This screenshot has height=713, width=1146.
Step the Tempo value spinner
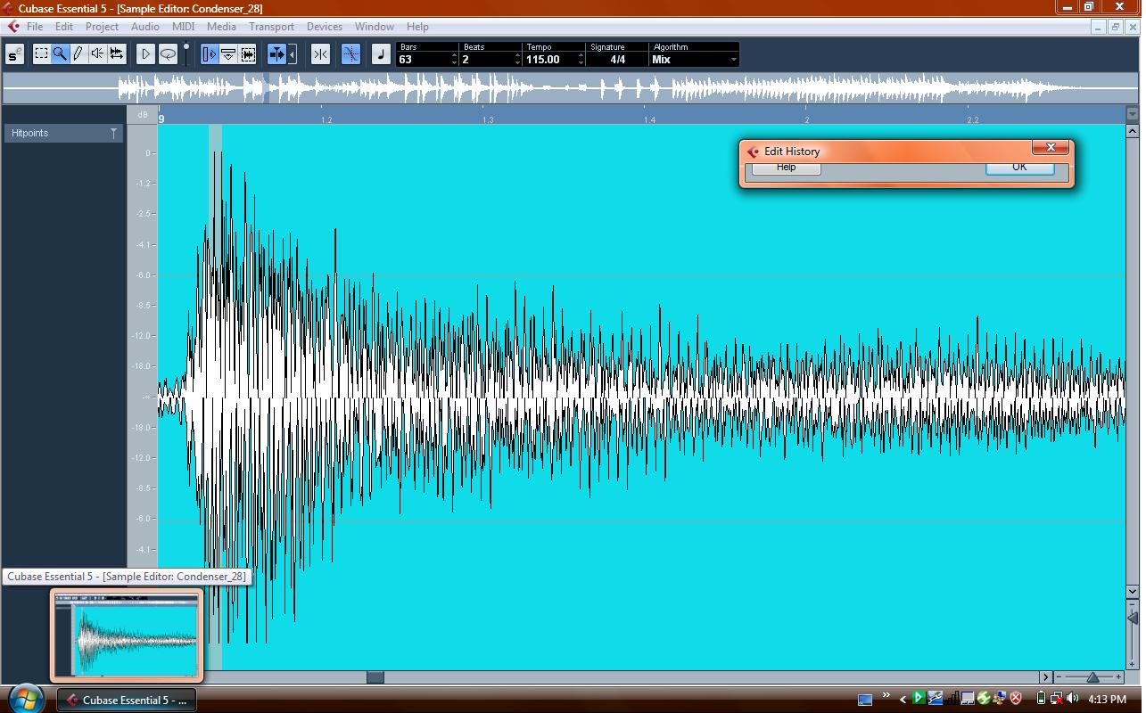[x=581, y=60]
